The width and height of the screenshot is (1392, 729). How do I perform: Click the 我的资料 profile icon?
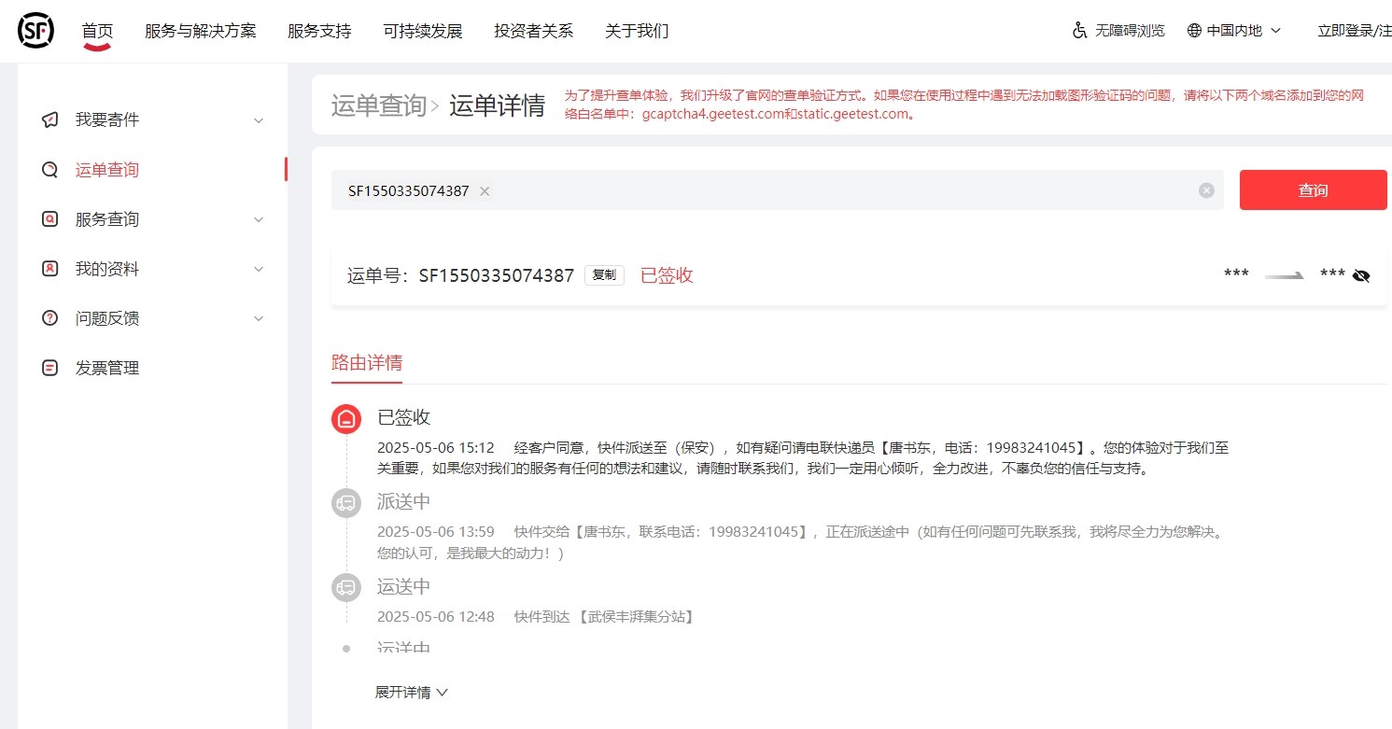[x=50, y=269]
